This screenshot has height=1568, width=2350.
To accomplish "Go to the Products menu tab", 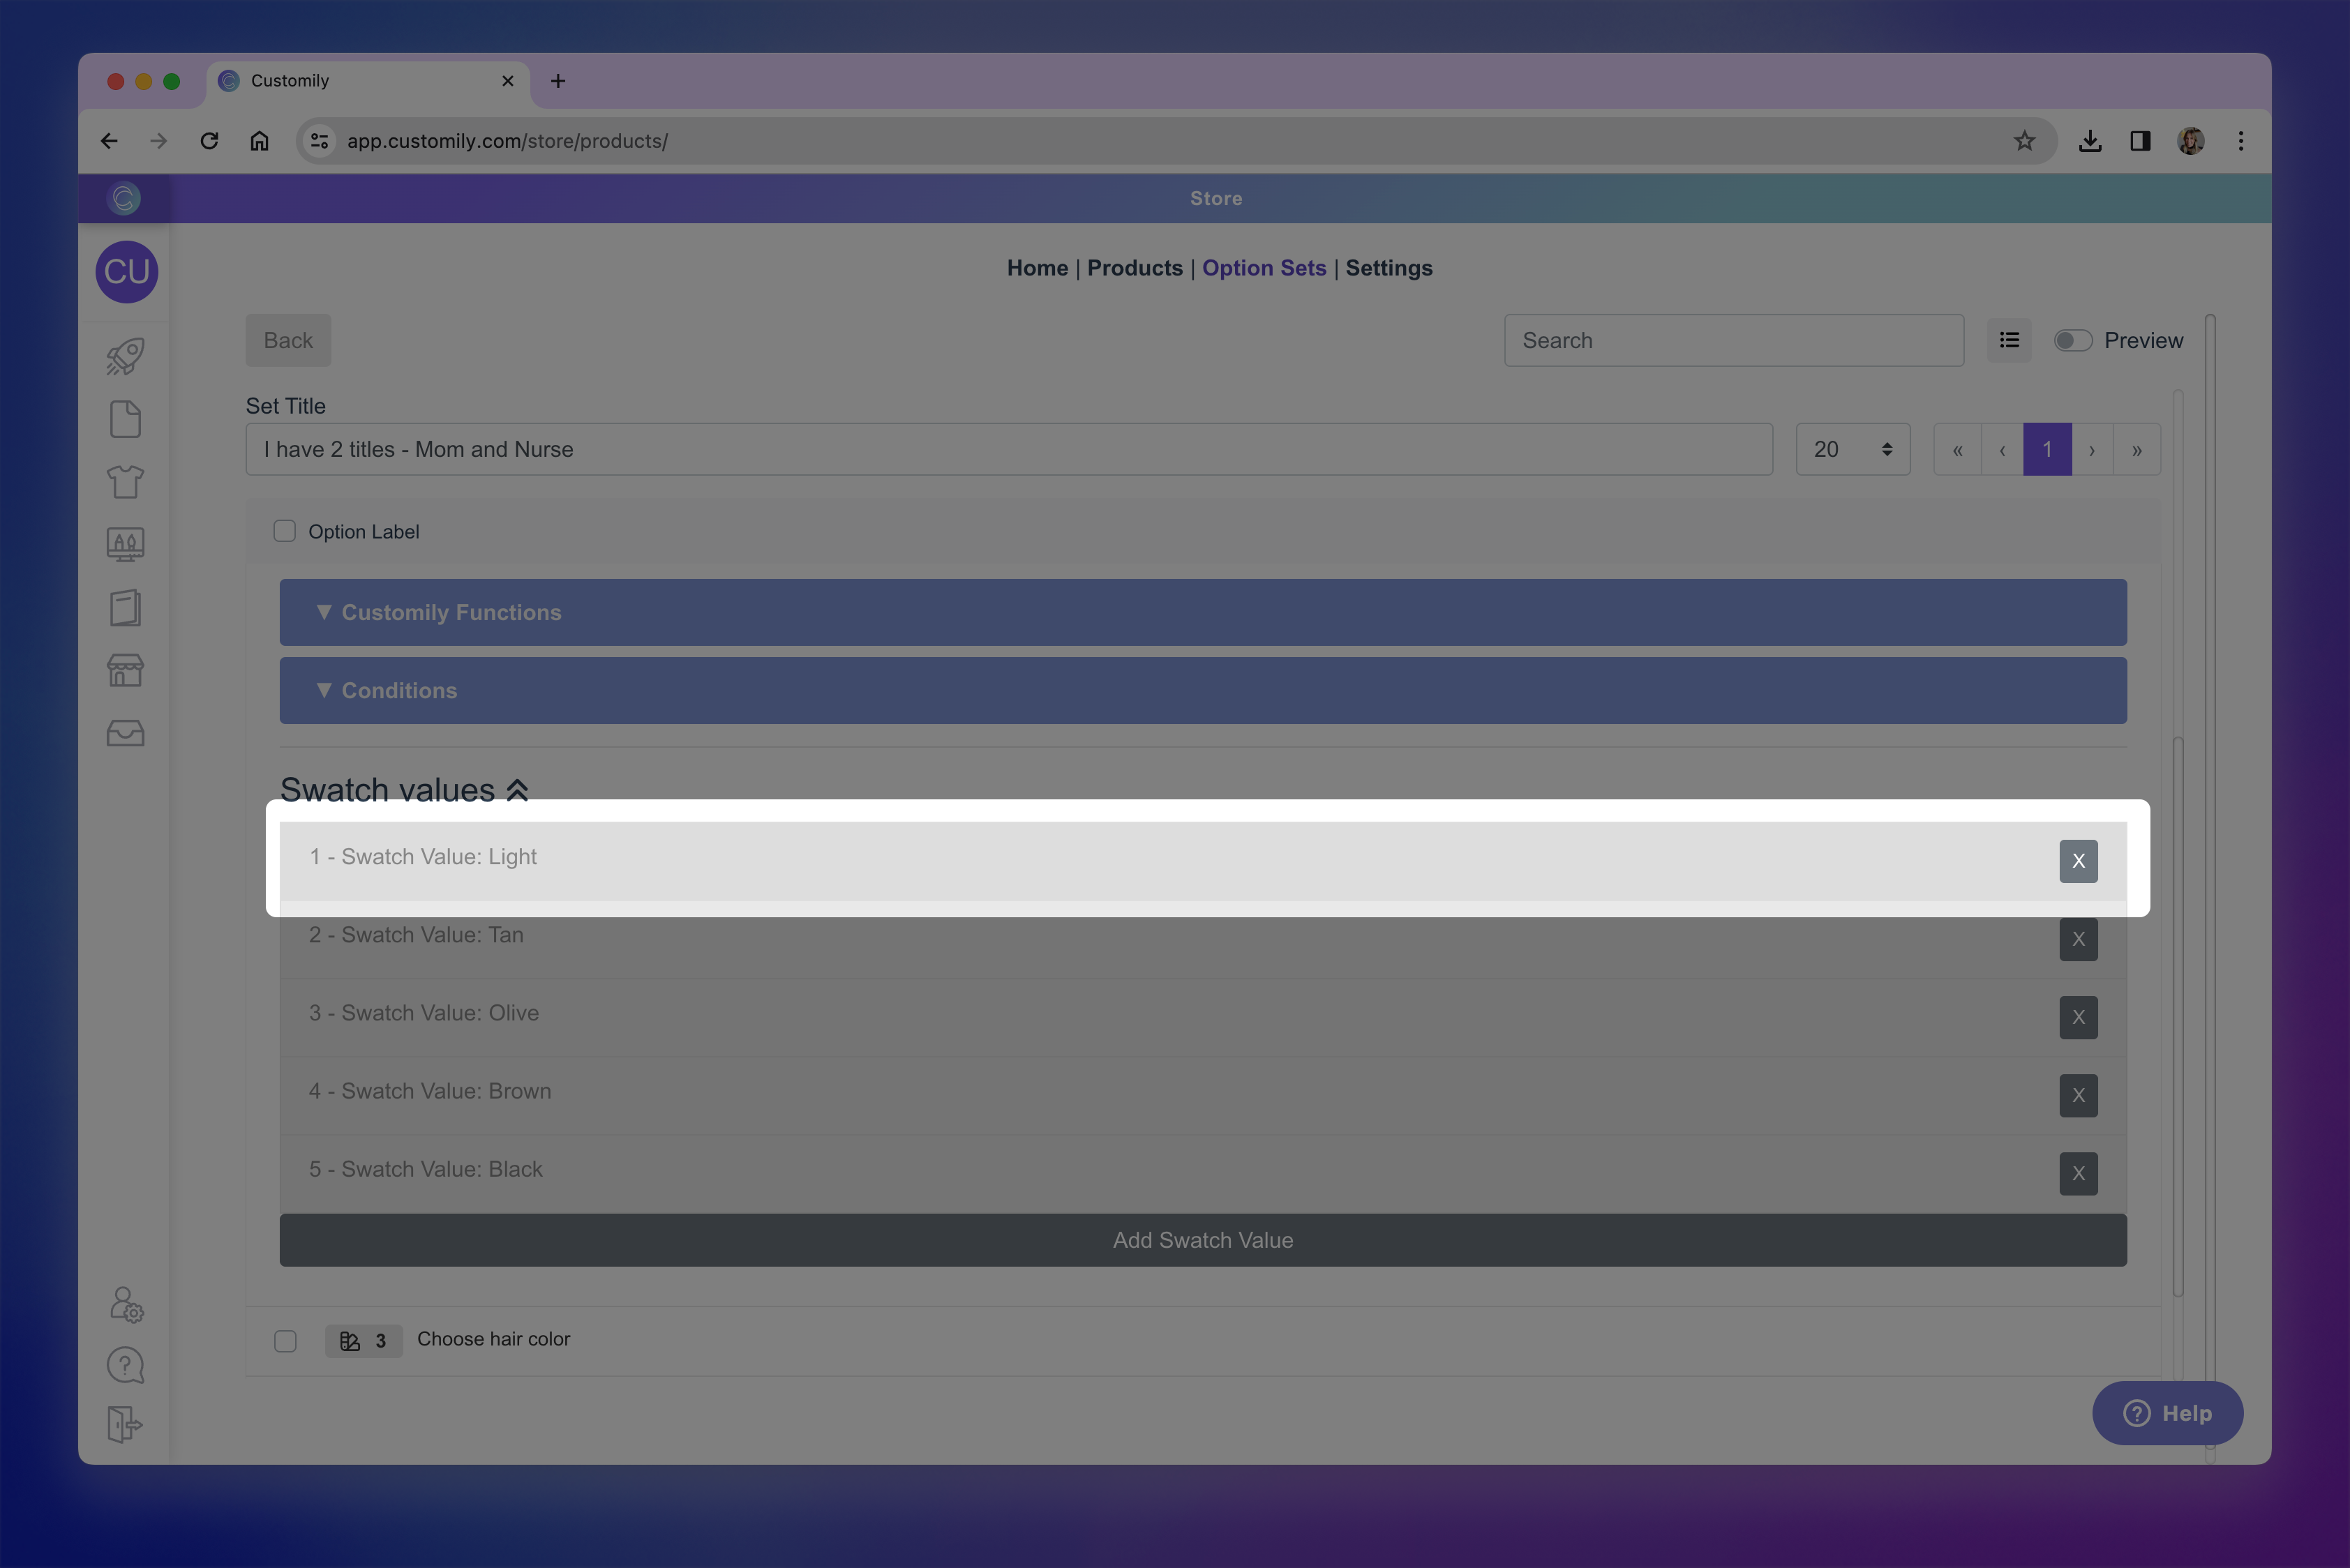I will (x=1135, y=268).
